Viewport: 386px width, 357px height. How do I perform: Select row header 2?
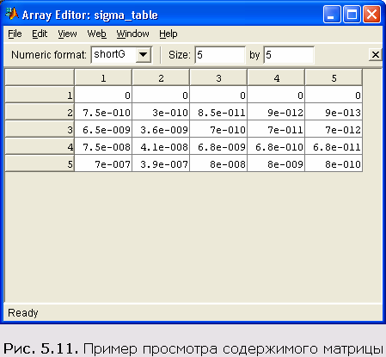[40, 112]
